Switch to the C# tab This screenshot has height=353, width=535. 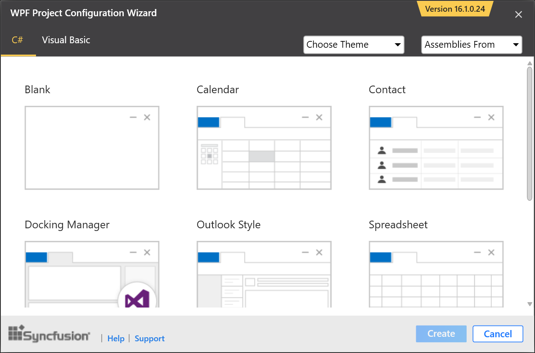(18, 40)
